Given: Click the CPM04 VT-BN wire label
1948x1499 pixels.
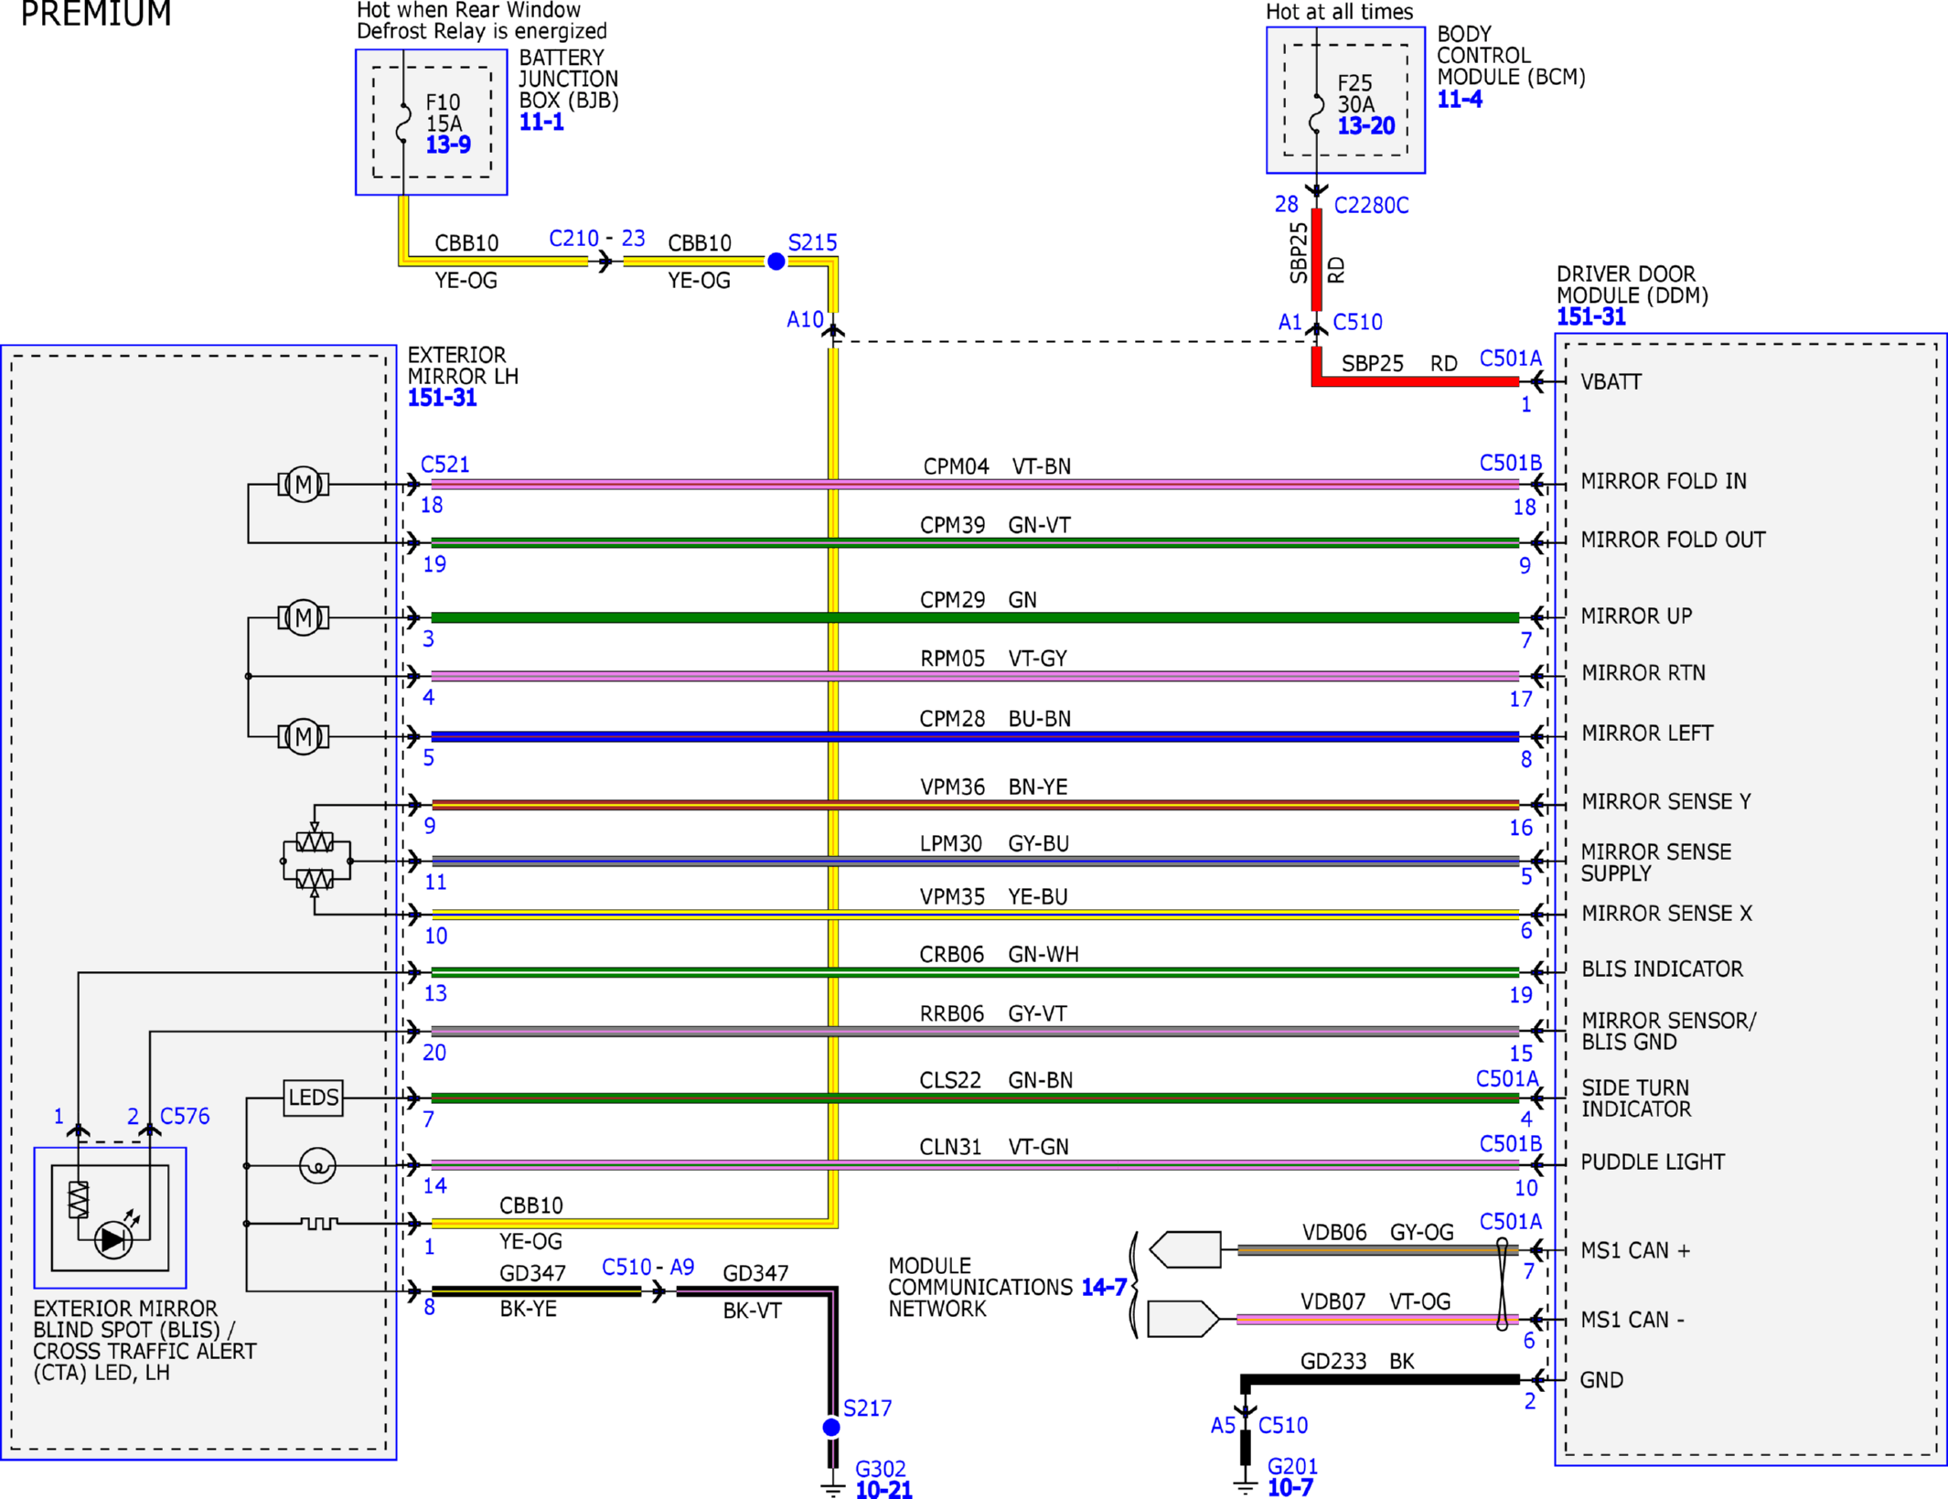Looking at the screenshot, I should pos(997,466).
